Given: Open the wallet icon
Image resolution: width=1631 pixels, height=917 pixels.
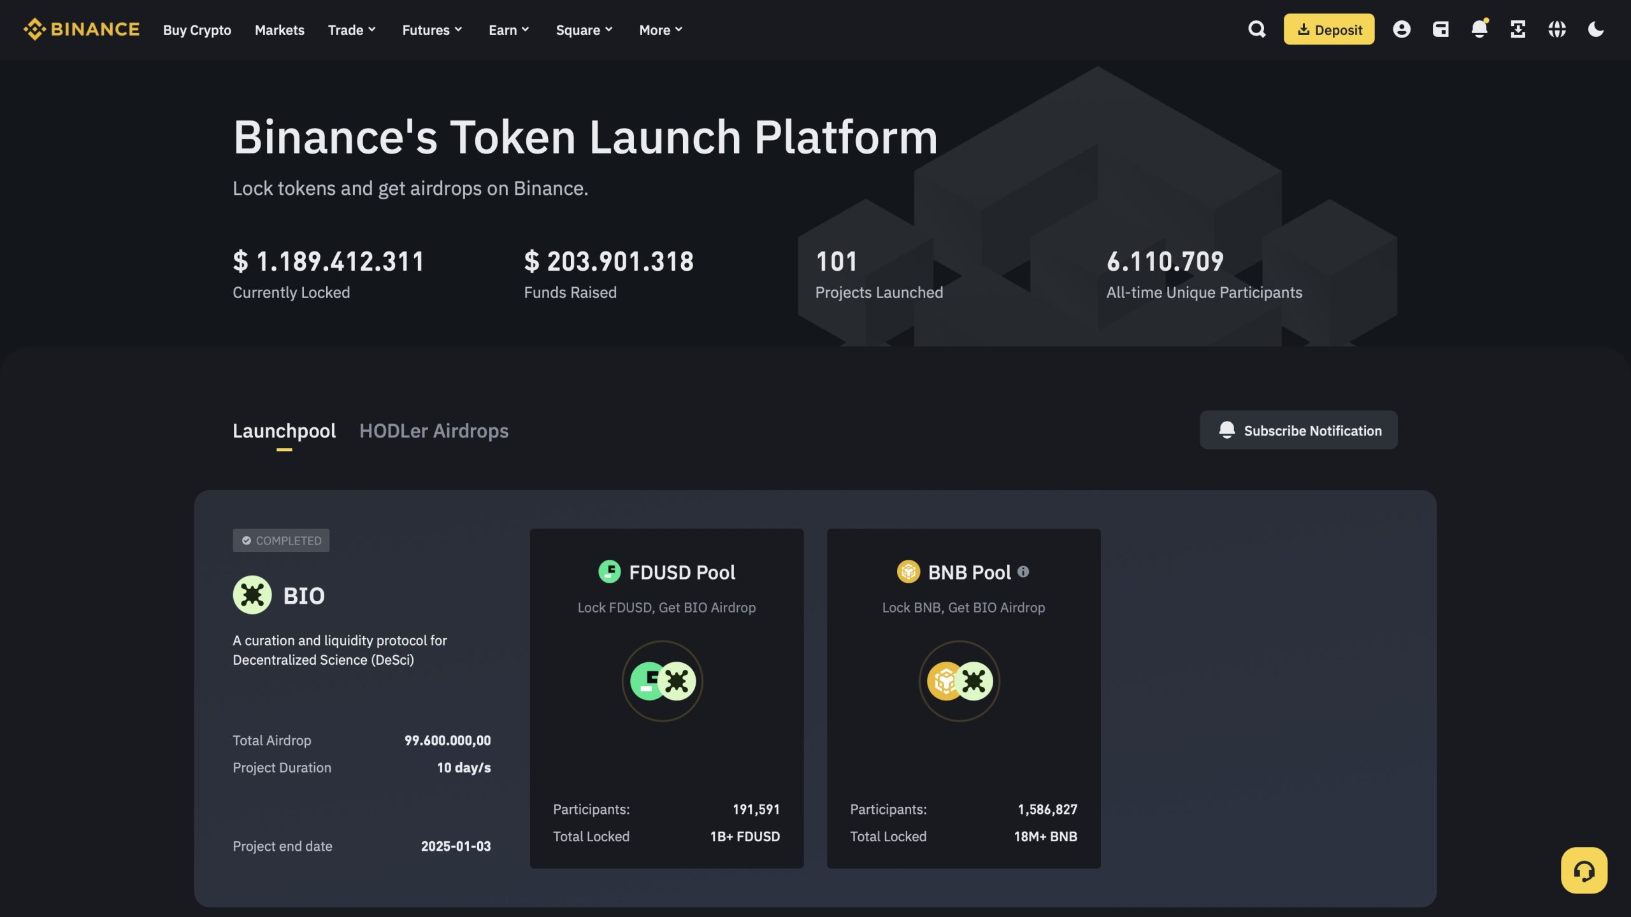Looking at the screenshot, I should click(1441, 29).
